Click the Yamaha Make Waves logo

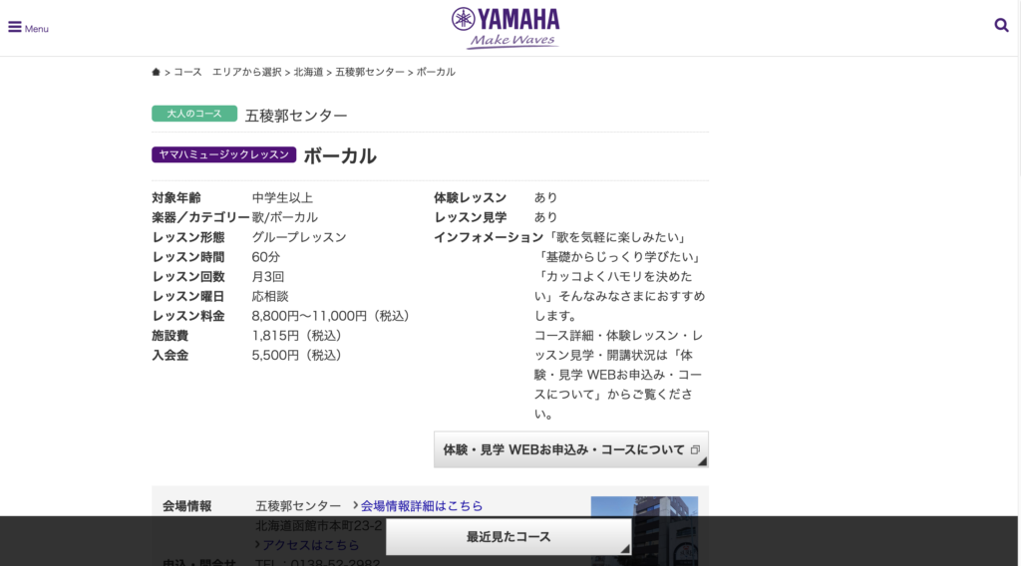506,28
